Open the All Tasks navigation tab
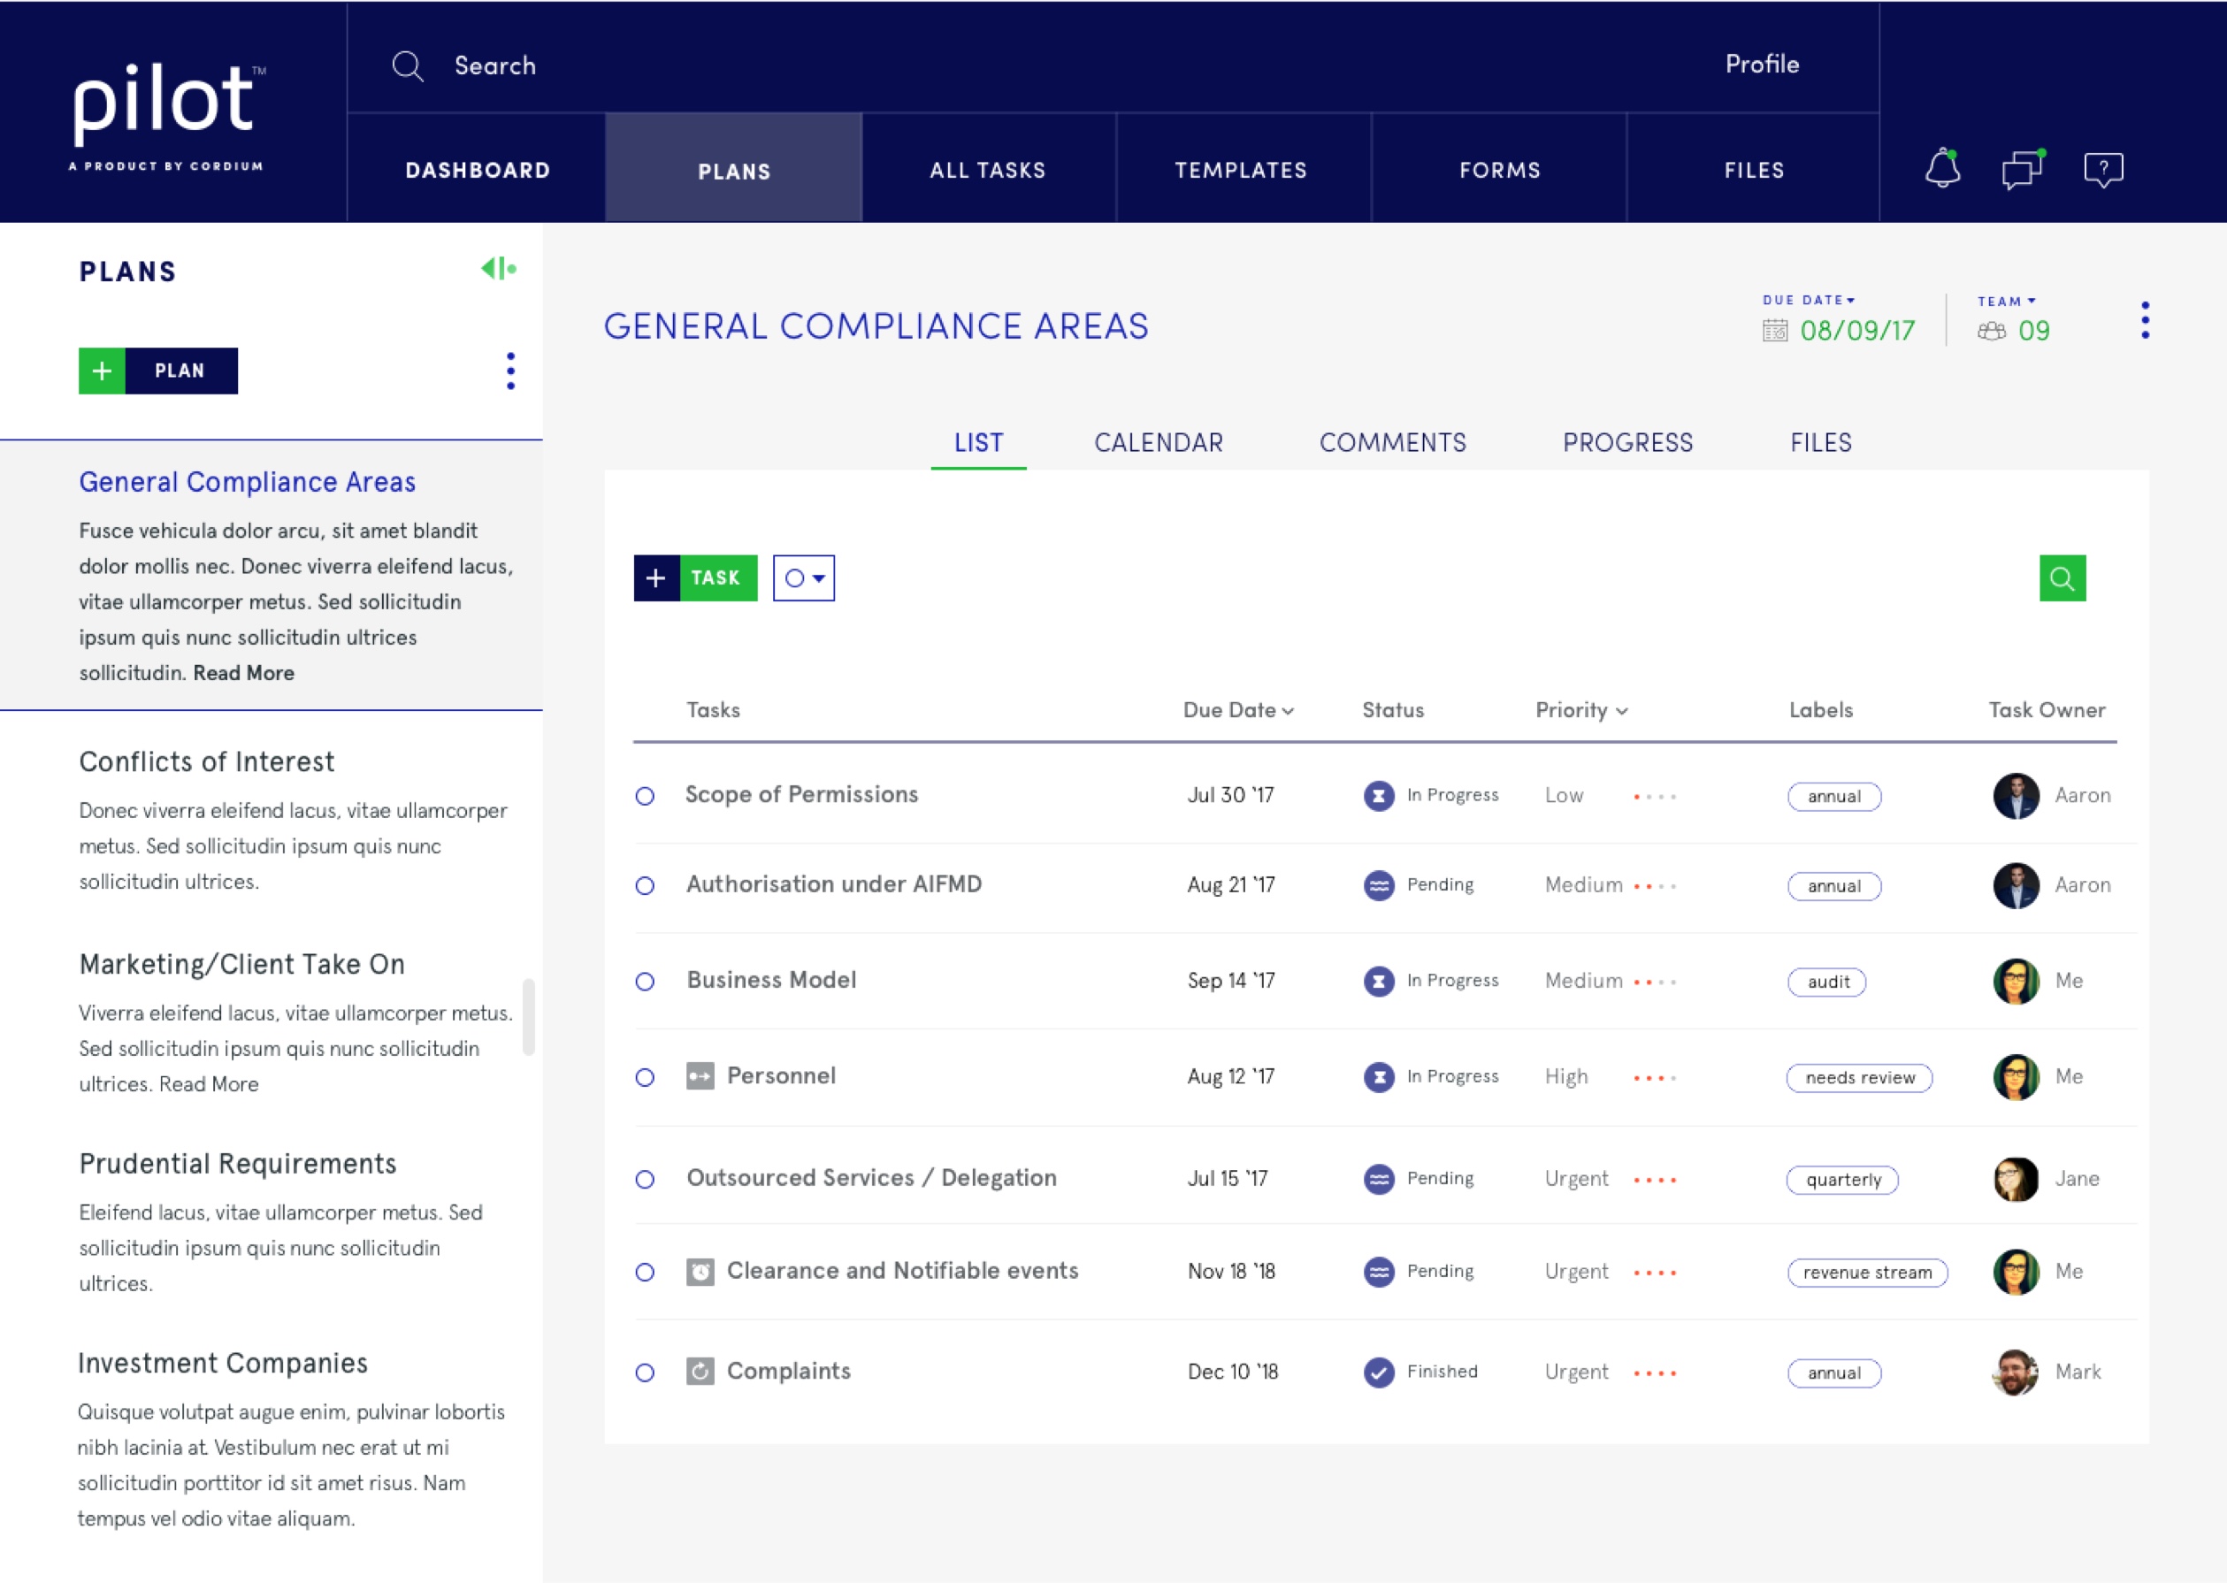The width and height of the screenshot is (2227, 1583). pos(987,170)
